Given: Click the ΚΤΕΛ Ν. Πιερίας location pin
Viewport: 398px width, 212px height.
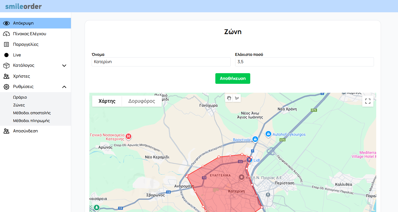Looking at the screenshot, I should coord(242,177).
